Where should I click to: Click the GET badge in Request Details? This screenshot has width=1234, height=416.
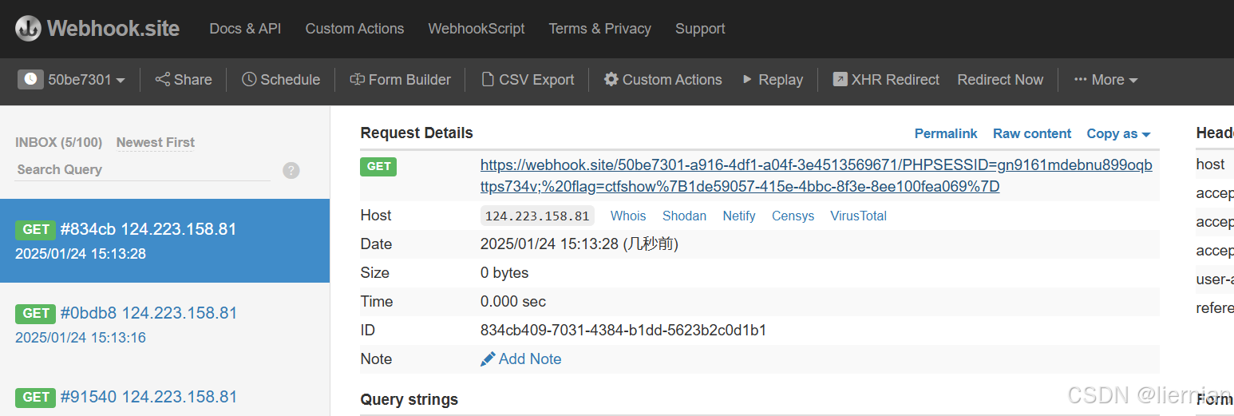click(x=378, y=166)
